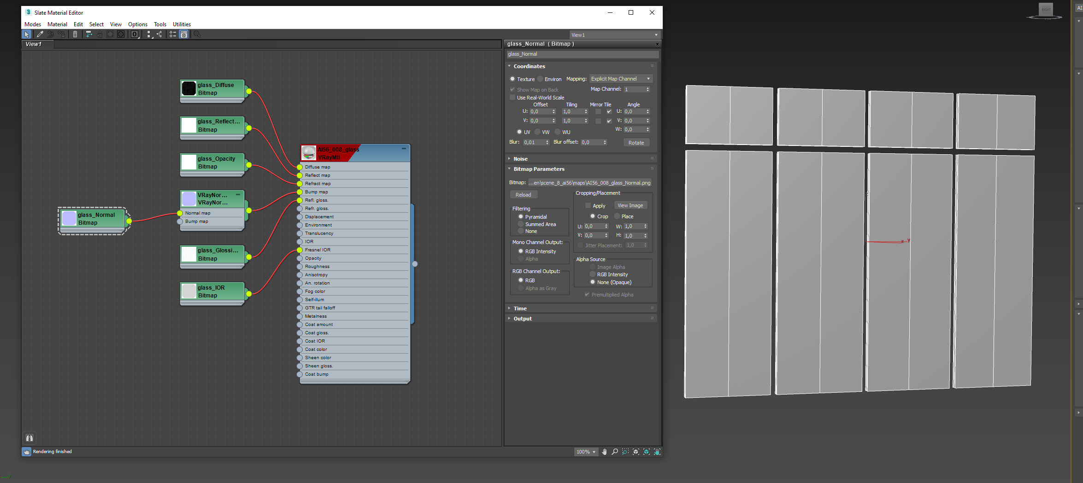Image resolution: width=1083 pixels, height=483 pixels.
Task: Click Select by Material icon
Action: [197, 35]
